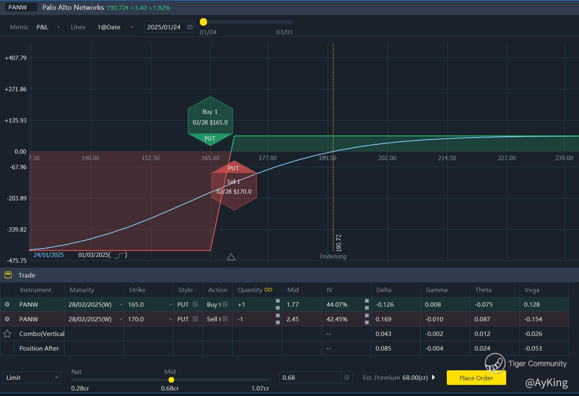Increase quantity on the 165.0 put leg
This screenshot has height=396, width=579.
tap(278, 301)
